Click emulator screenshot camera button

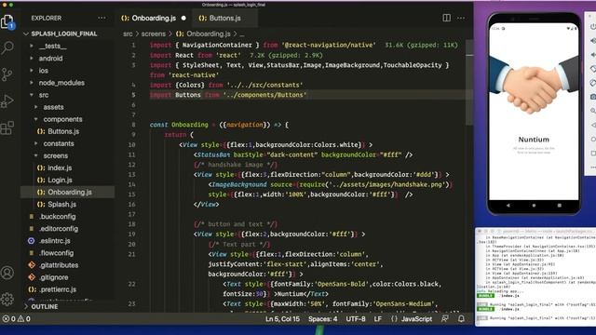tap(592, 97)
